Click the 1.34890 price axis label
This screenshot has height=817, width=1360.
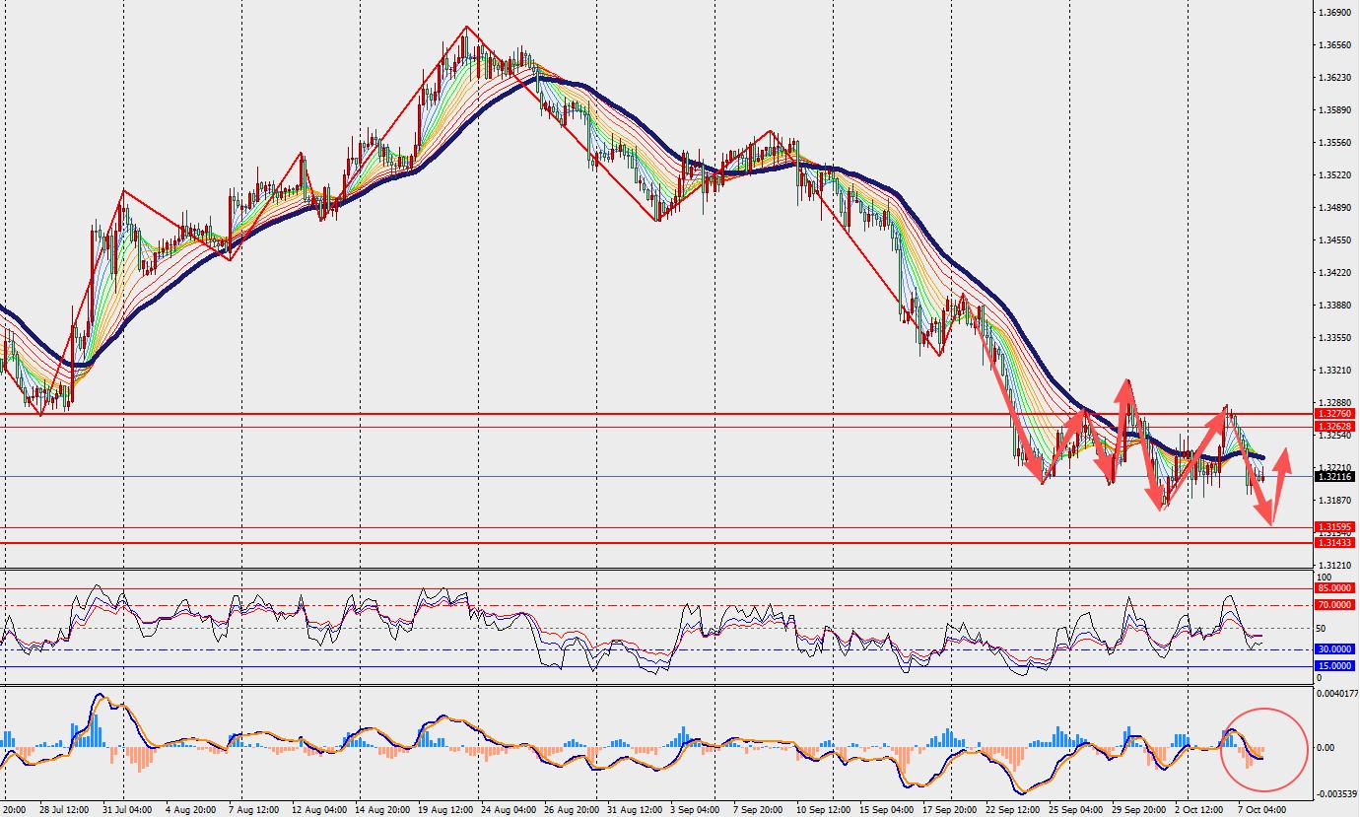pyautogui.click(x=1334, y=208)
